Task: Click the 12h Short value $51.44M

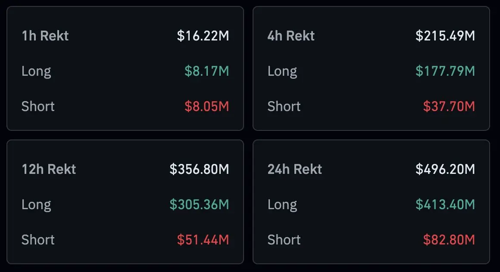Action: coord(203,240)
